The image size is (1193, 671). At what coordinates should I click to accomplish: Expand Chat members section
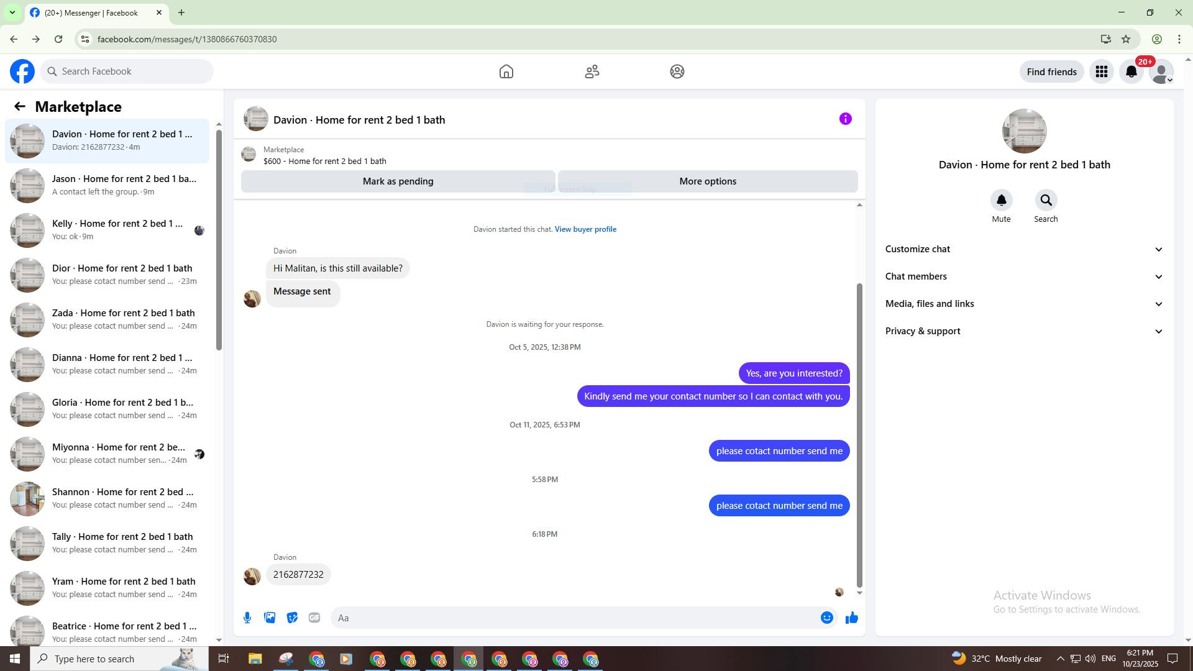pos(1023,276)
